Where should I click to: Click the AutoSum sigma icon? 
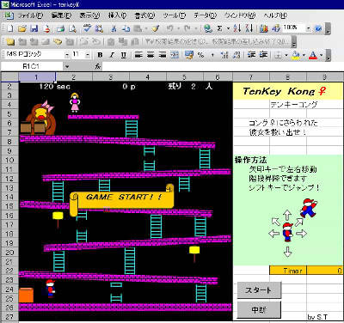point(219,28)
